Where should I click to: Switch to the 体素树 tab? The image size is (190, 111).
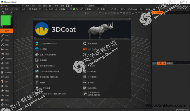click(x=170, y=63)
